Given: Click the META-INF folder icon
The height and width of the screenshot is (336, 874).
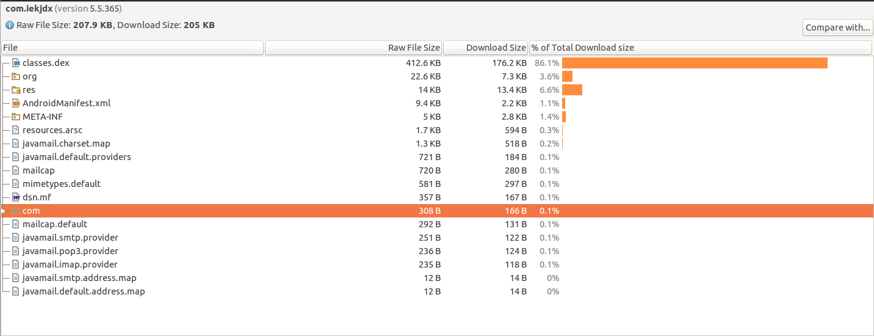Looking at the screenshot, I should click(16, 117).
